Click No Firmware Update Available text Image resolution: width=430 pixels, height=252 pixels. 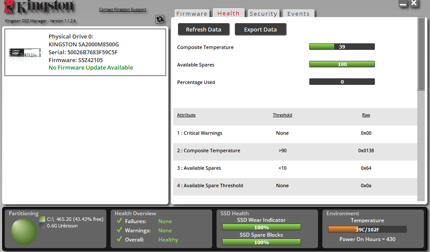(91, 67)
